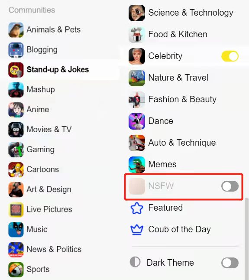The width and height of the screenshot is (249, 280).
Task: Open the Science & Technology link
Action: pos(191,13)
